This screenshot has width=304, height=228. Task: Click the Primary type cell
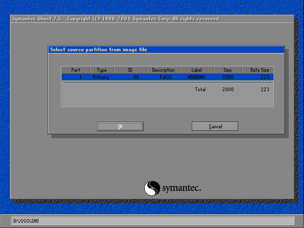pos(101,77)
